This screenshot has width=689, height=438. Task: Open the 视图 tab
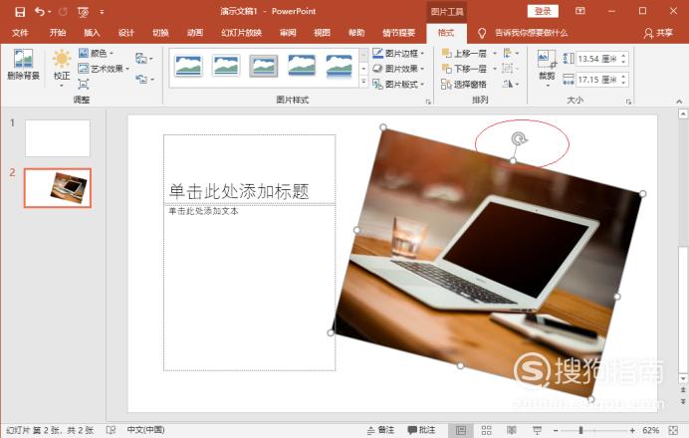coord(322,33)
